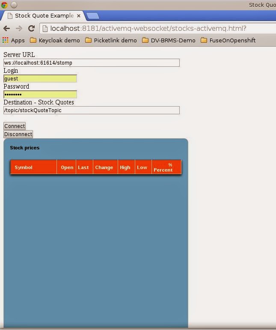Screen dimensions: 276x330
Task: Click the Password field
Action: pos(40,94)
